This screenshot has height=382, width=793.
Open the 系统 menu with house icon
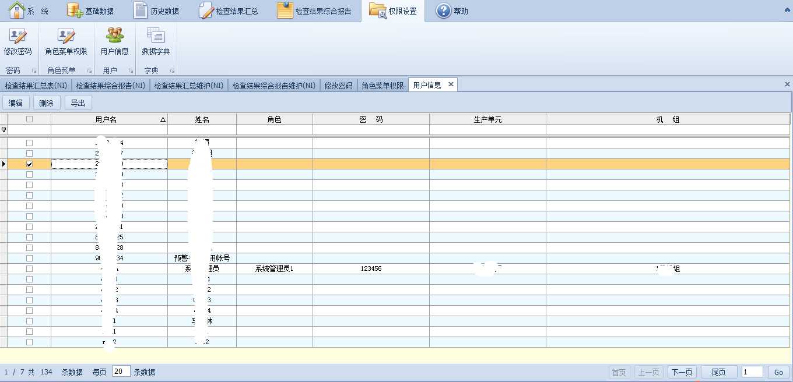(29, 10)
